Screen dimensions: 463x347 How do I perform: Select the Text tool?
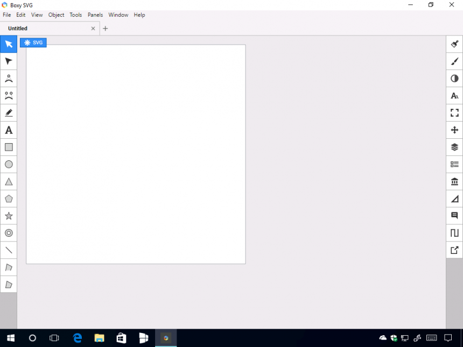click(x=9, y=130)
